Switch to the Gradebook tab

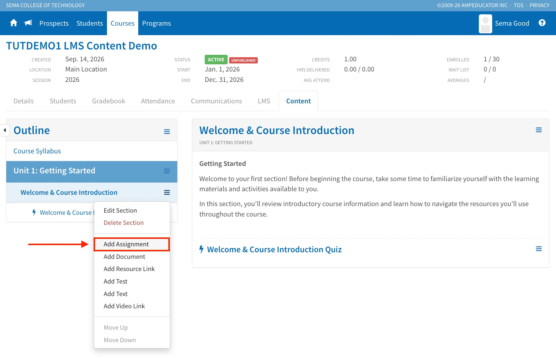(x=108, y=101)
